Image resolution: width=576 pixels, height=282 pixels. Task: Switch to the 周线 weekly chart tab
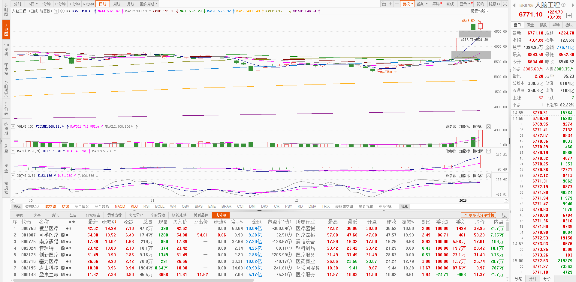pos(117,4)
